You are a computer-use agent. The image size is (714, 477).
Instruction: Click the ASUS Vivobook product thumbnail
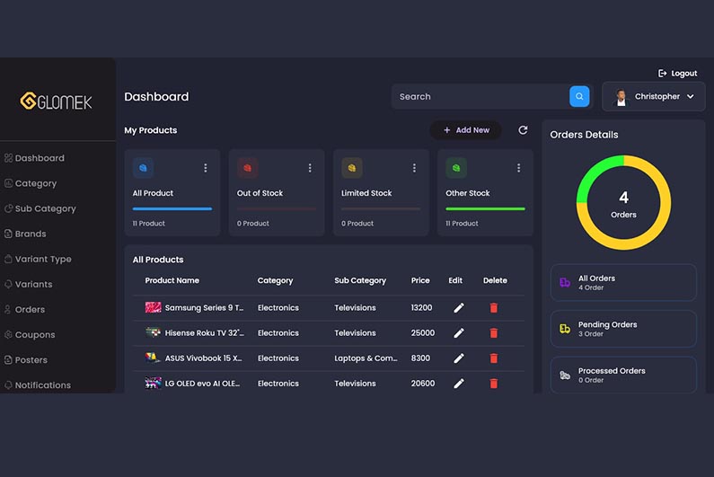(153, 358)
